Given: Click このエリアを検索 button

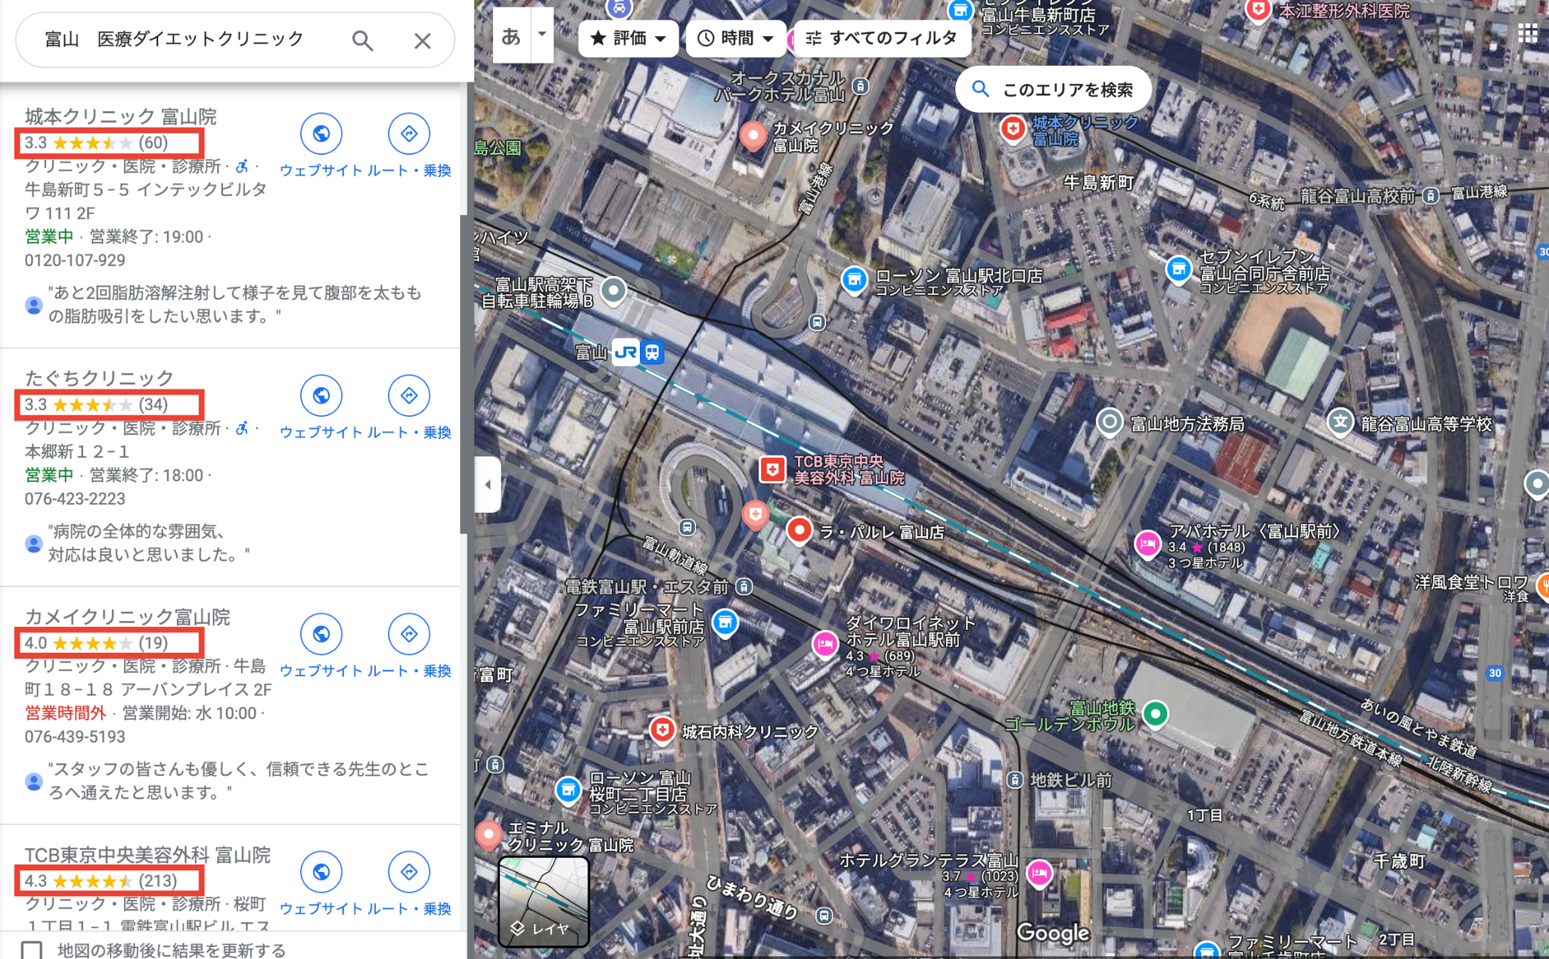Looking at the screenshot, I should pyautogui.click(x=1054, y=90).
